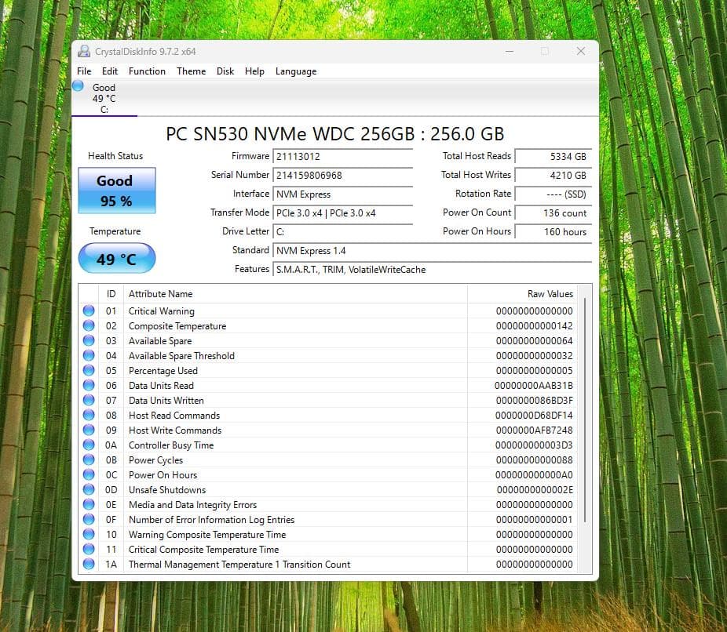Open the Language menu
This screenshot has height=632, width=727.
(x=296, y=71)
